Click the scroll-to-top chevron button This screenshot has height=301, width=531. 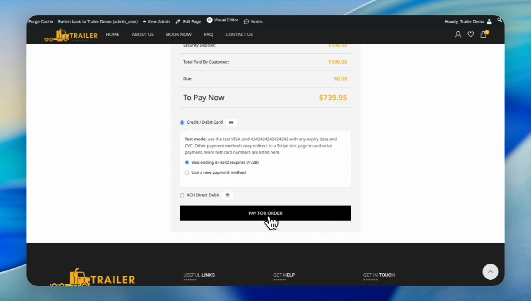pos(490,272)
